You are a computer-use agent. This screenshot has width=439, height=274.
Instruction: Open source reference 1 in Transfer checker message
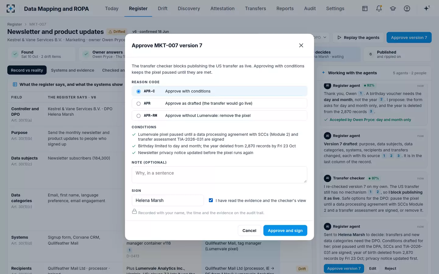[370, 192]
